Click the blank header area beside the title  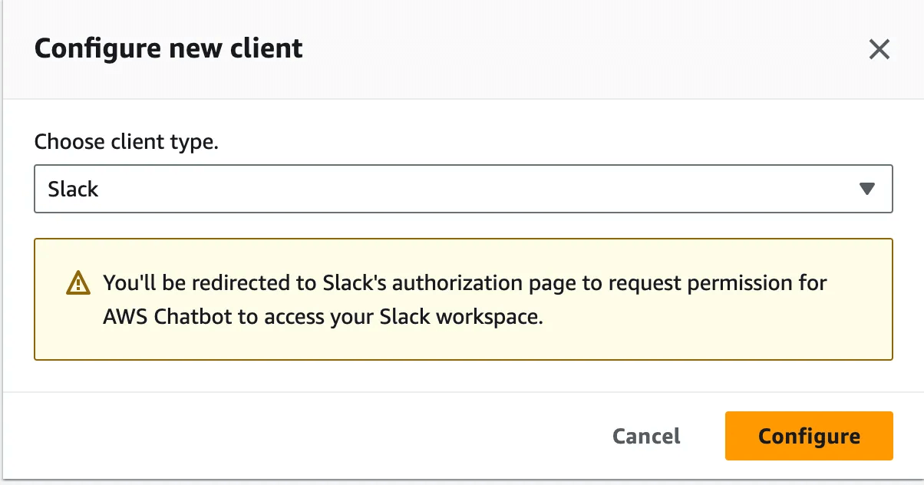[x=576, y=50]
